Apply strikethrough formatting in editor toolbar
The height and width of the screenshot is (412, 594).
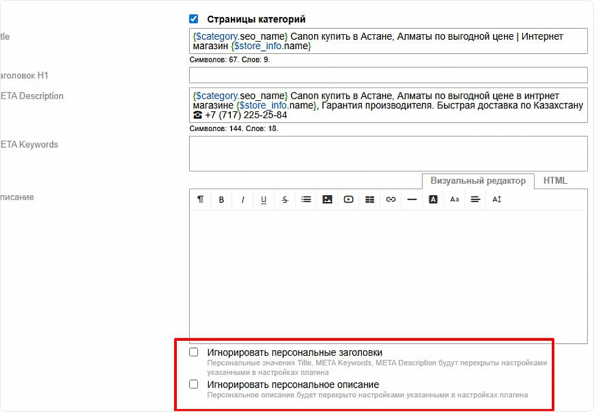285,200
